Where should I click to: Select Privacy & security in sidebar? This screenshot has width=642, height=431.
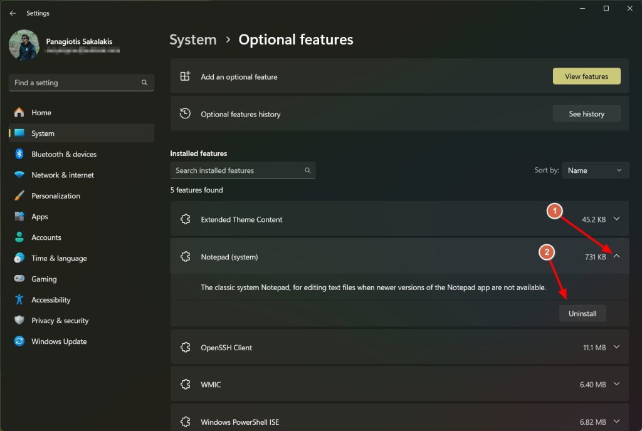19,321
